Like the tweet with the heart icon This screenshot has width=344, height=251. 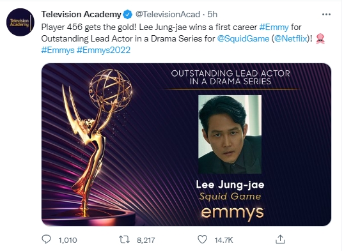pos(202,240)
